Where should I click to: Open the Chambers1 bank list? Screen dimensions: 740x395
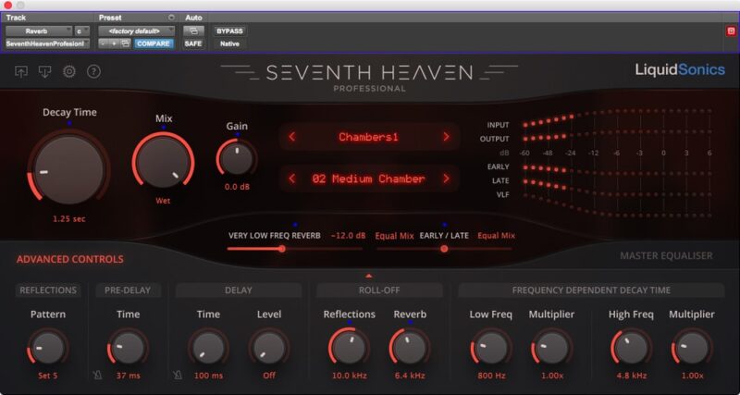point(368,137)
